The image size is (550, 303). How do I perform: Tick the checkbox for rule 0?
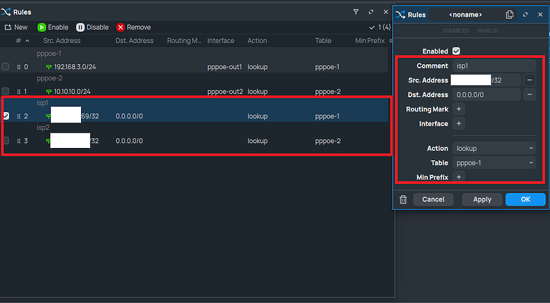click(5, 67)
